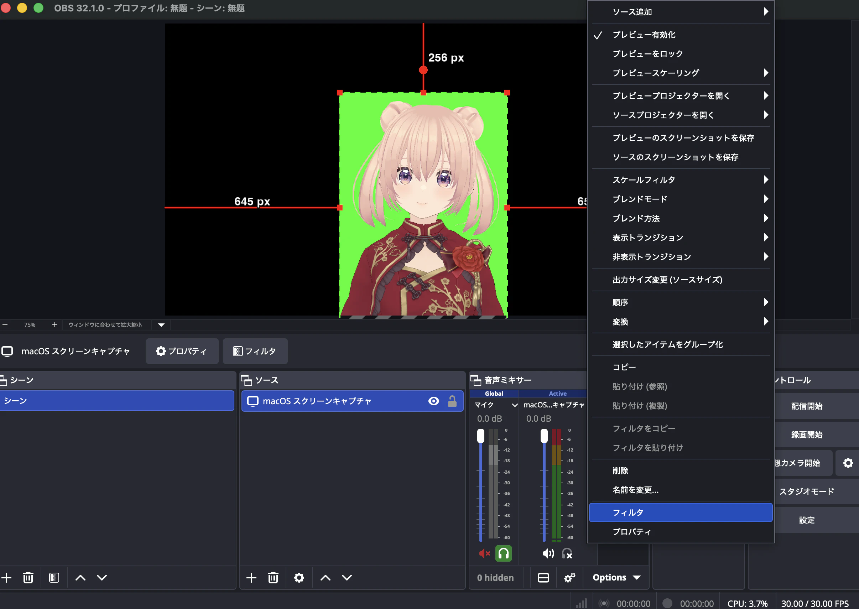Expand ブレンドモード submenu
The height and width of the screenshot is (609, 859).
pos(681,199)
